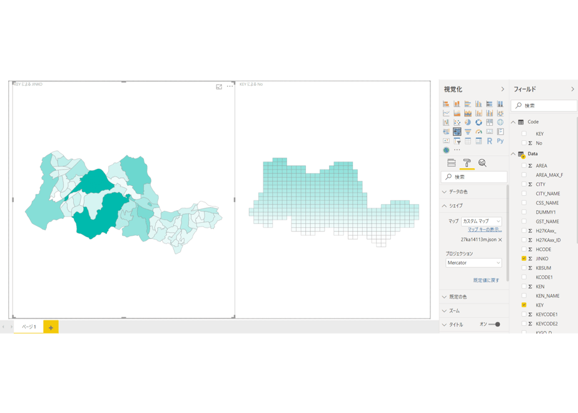Switch to the Fields well tab
Viewport: 578px width, 413px height.
[451, 163]
